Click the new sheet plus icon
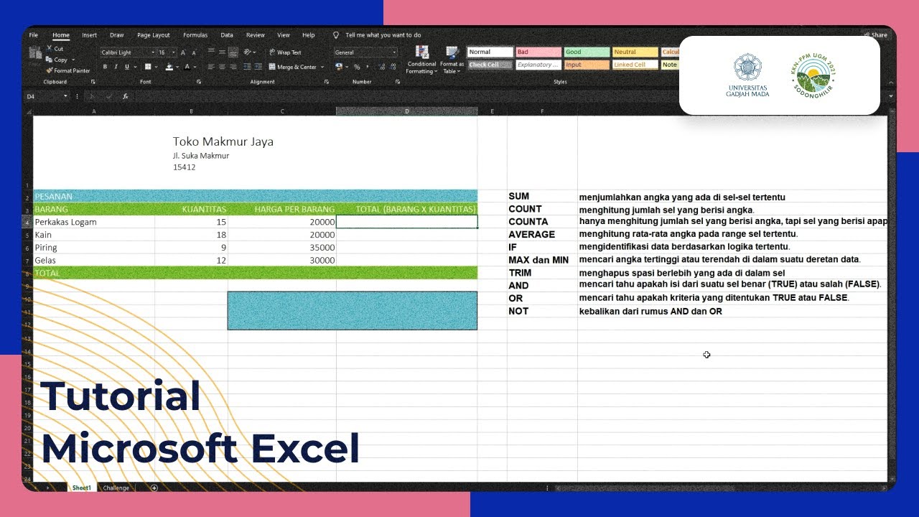 click(154, 488)
